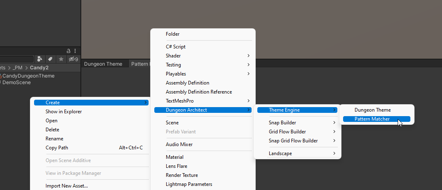The height and width of the screenshot is (190, 442).
Task: Open the _PM breadcrumb folder
Action: click(x=18, y=68)
